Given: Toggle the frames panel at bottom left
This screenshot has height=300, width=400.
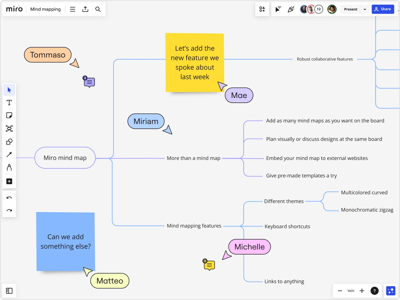Looking at the screenshot, I should pos(9,291).
